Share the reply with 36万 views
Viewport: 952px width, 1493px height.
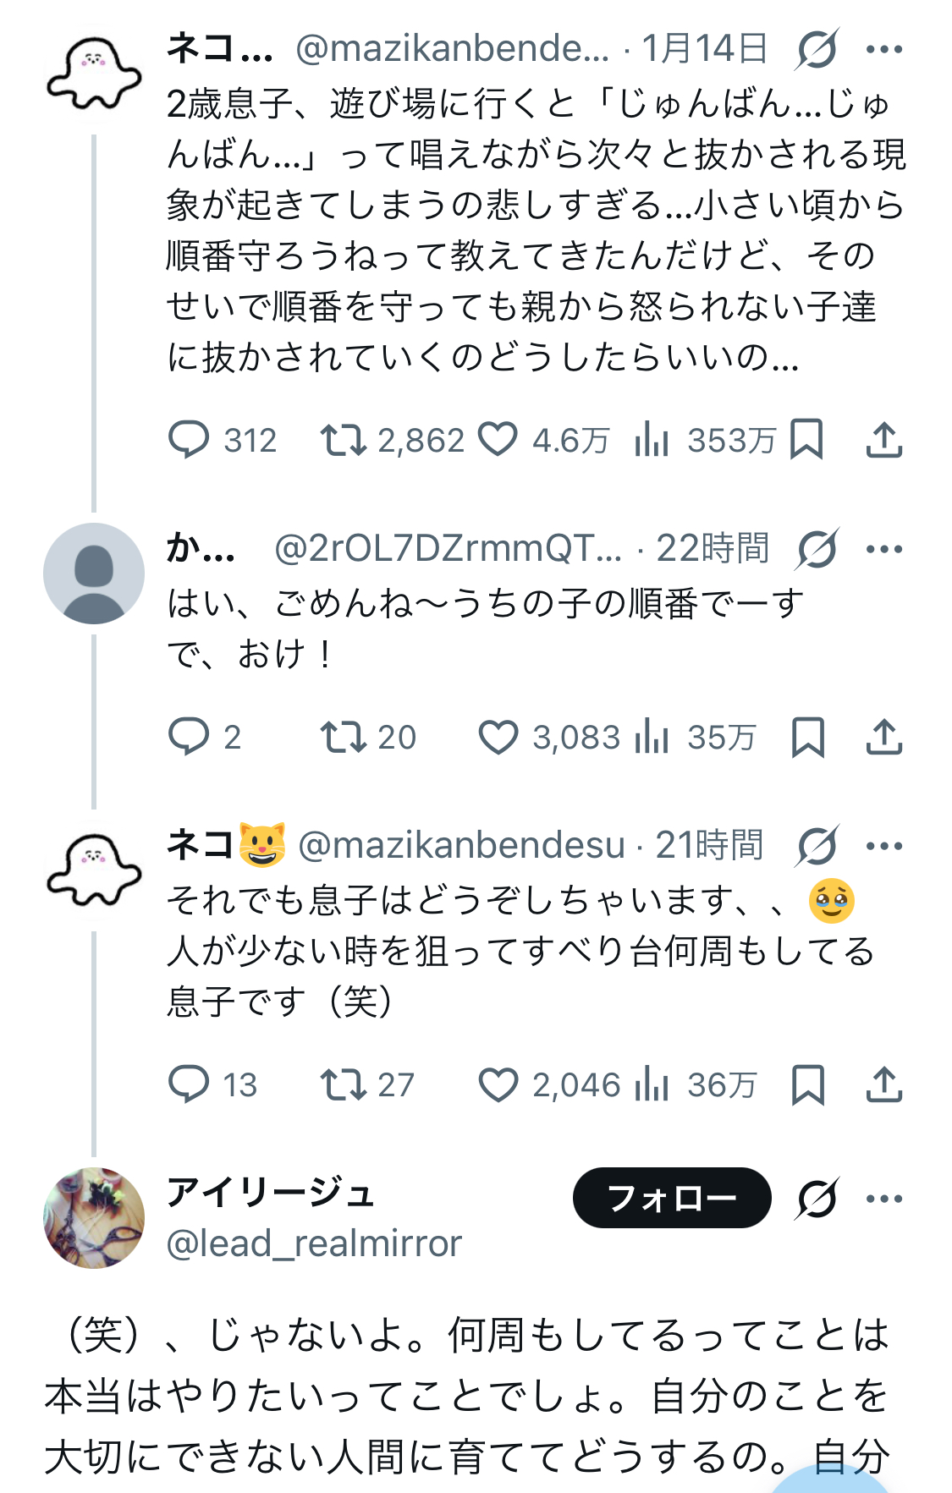[884, 1084]
